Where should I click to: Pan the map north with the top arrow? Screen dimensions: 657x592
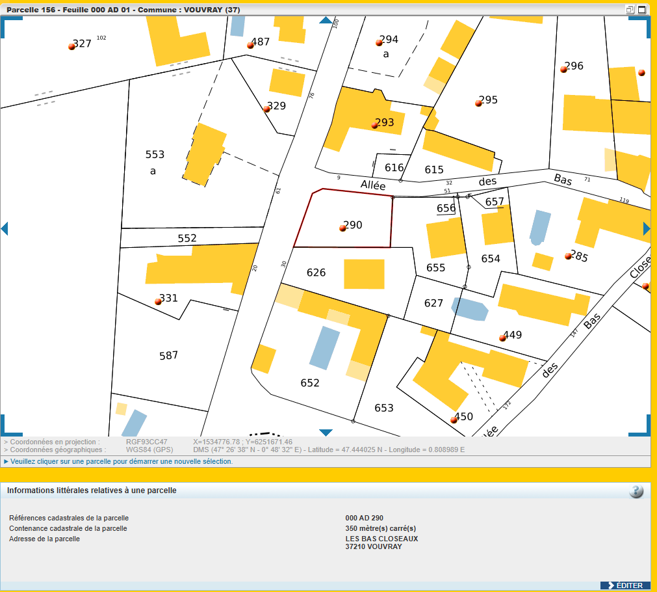point(326,20)
